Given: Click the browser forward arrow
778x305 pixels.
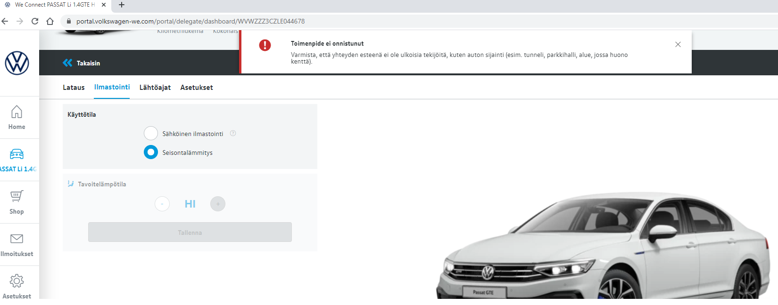Looking at the screenshot, I should [20, 21].
